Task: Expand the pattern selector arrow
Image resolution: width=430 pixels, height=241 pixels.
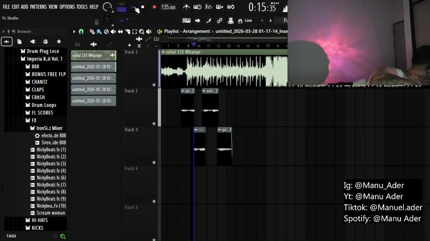Action: [x=270, y=21]
